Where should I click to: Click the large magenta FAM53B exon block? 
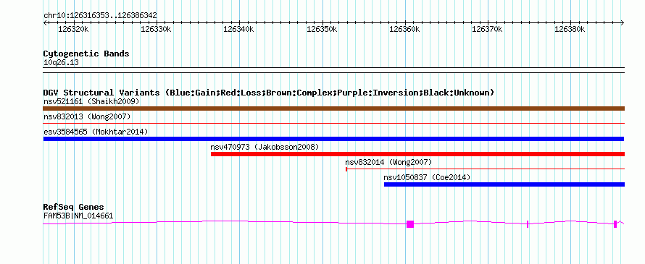point(410,223)
